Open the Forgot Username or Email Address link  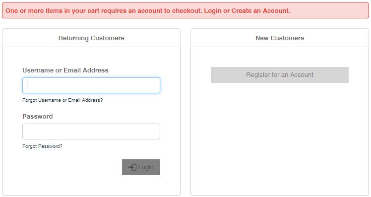coord(62,100)
